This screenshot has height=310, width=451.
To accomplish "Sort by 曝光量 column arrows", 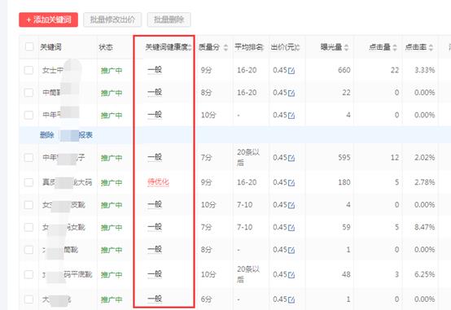I will [346, 47].
